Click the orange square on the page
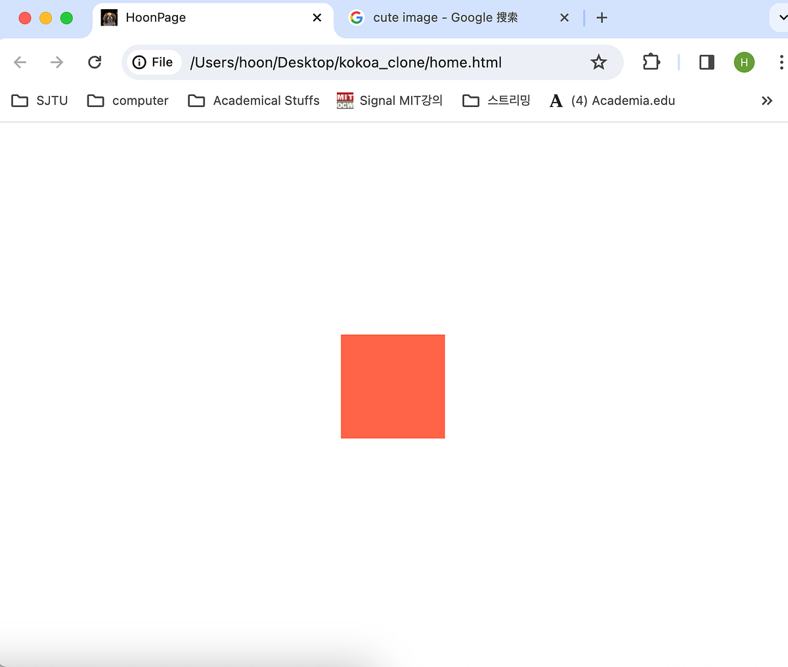The image size is (788, 667). tap(393, 386)
